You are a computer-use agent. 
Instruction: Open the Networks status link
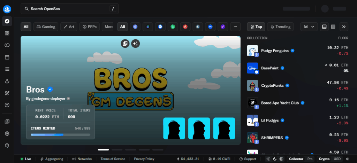[x=82, y=159]
